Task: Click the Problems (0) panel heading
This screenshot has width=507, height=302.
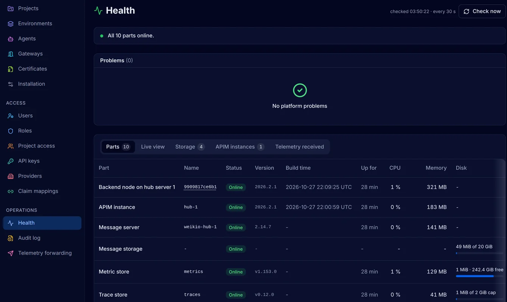Action: 117,60
